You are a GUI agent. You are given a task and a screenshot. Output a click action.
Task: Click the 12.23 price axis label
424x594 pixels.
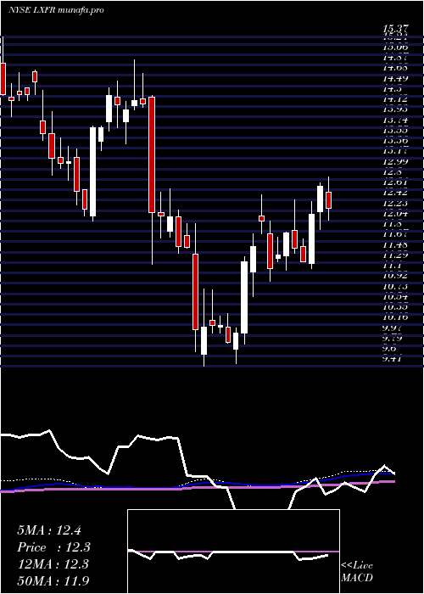(395, 204)
